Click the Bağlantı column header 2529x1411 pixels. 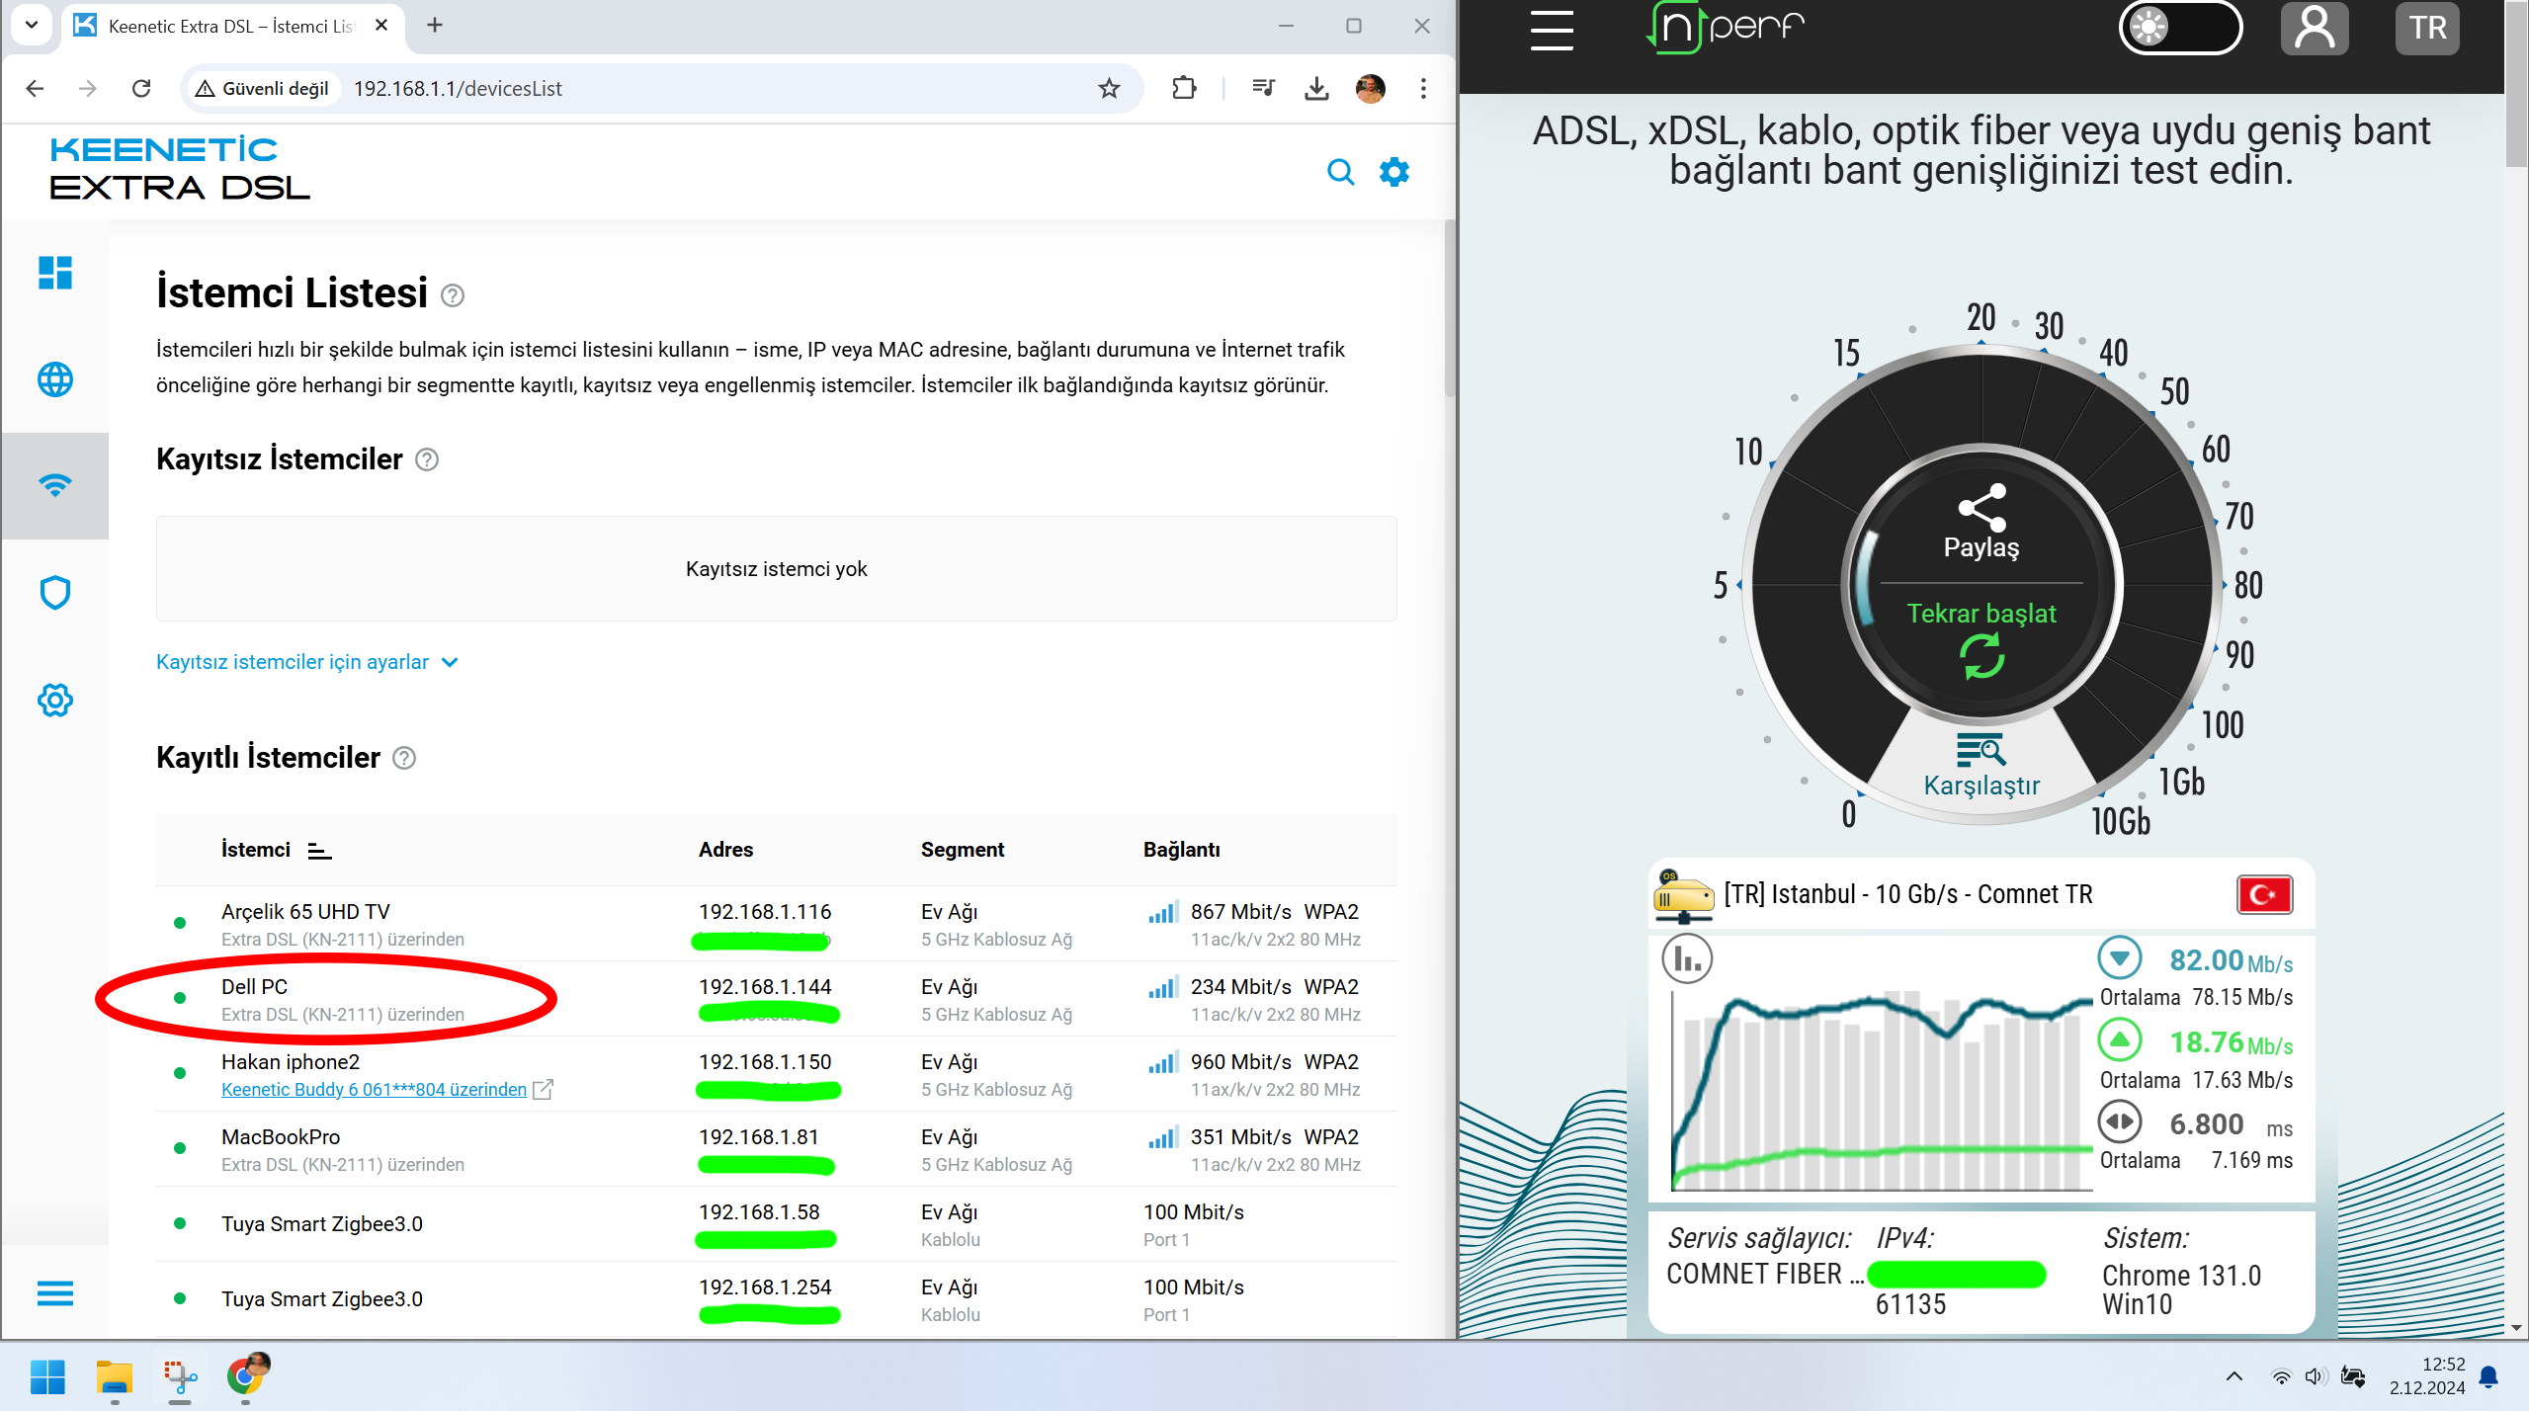(1182, 850)
